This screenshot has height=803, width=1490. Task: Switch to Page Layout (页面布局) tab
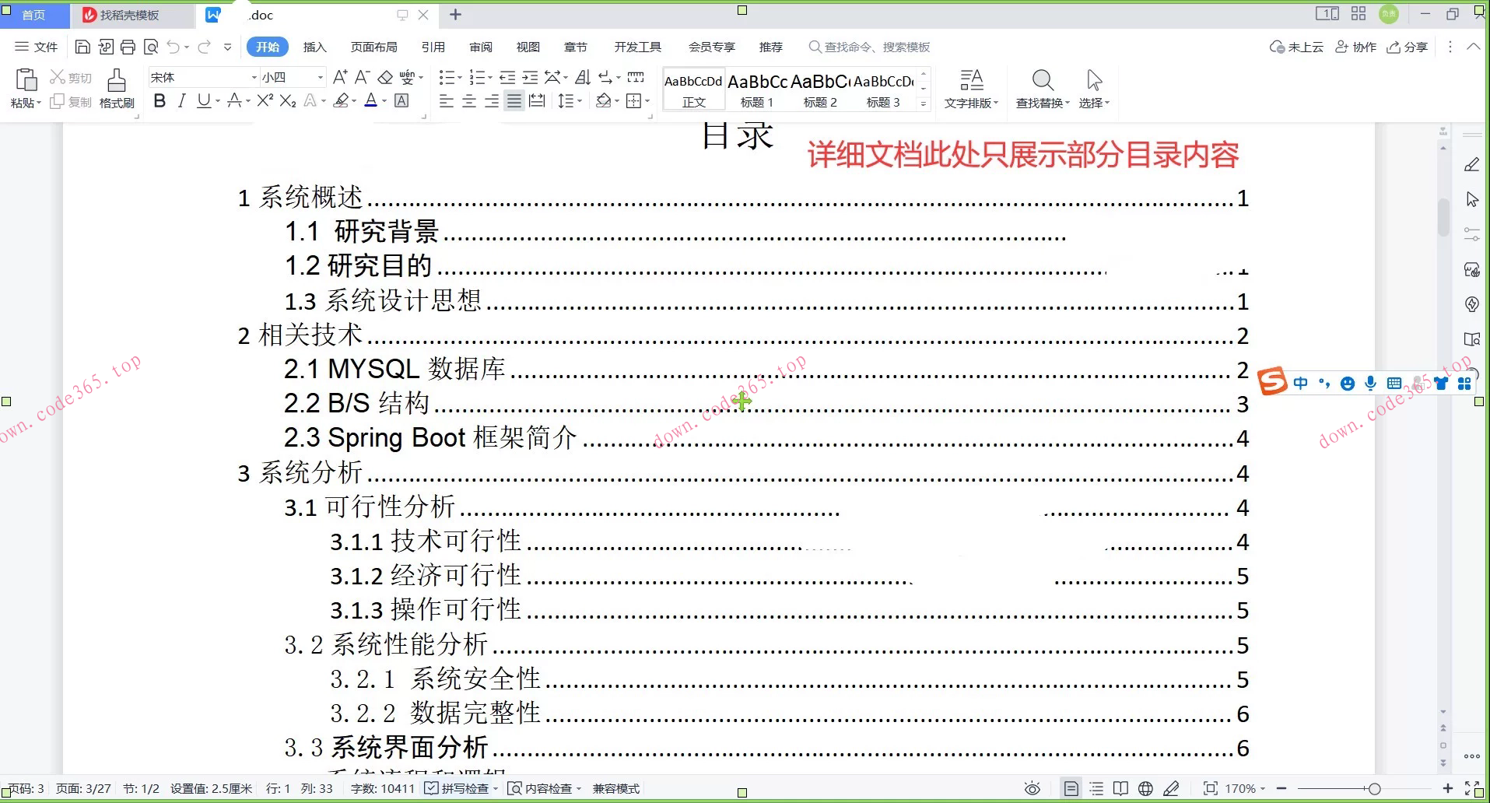point(373,47)
